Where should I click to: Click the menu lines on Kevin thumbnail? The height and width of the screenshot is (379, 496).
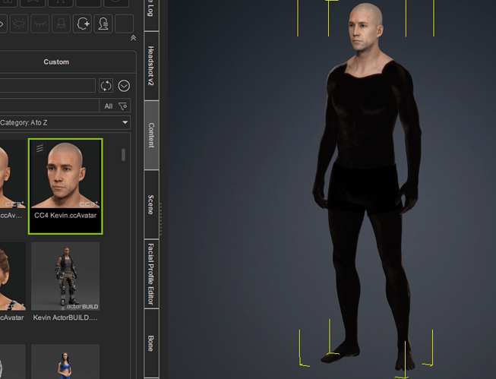(x=39, y=148)
